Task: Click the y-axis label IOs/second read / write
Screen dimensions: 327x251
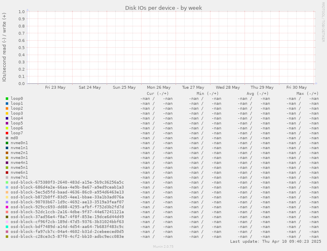Action: pos(4,47)
